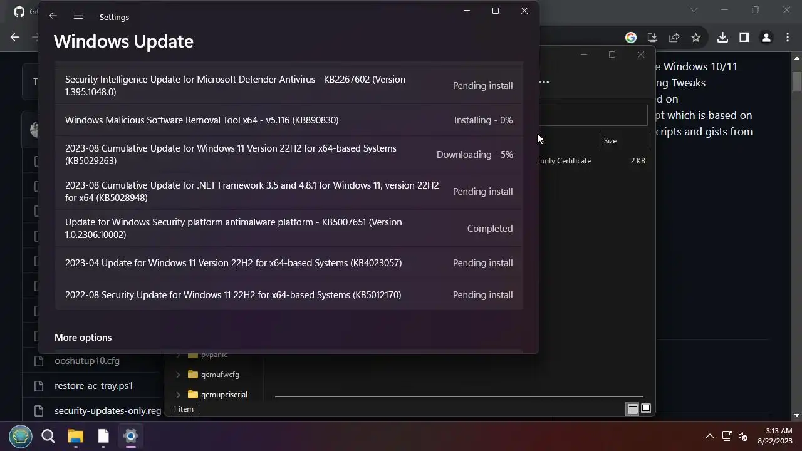Click the 'Completed' status text
The width and height of the screenshot is (802, 451).
[x=490, y=229]
